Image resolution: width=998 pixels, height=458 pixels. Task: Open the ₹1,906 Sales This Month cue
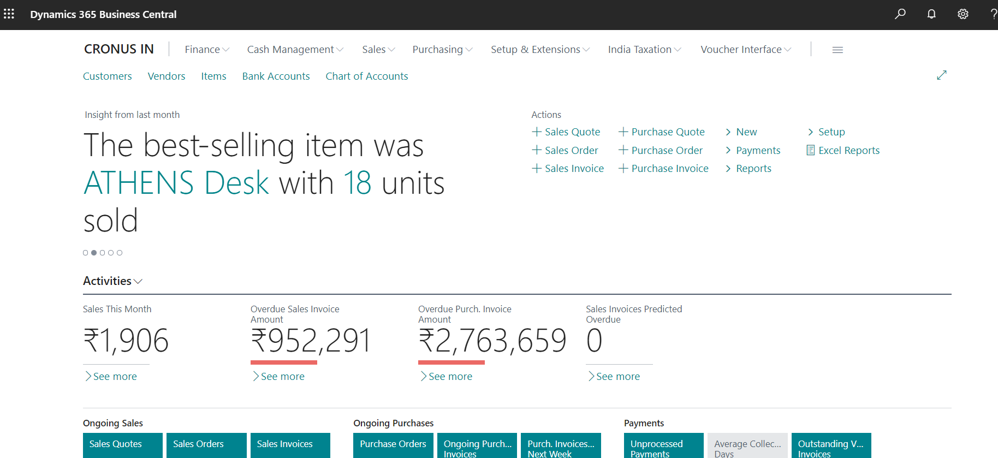pyautogui.click(x=126, y=341)
